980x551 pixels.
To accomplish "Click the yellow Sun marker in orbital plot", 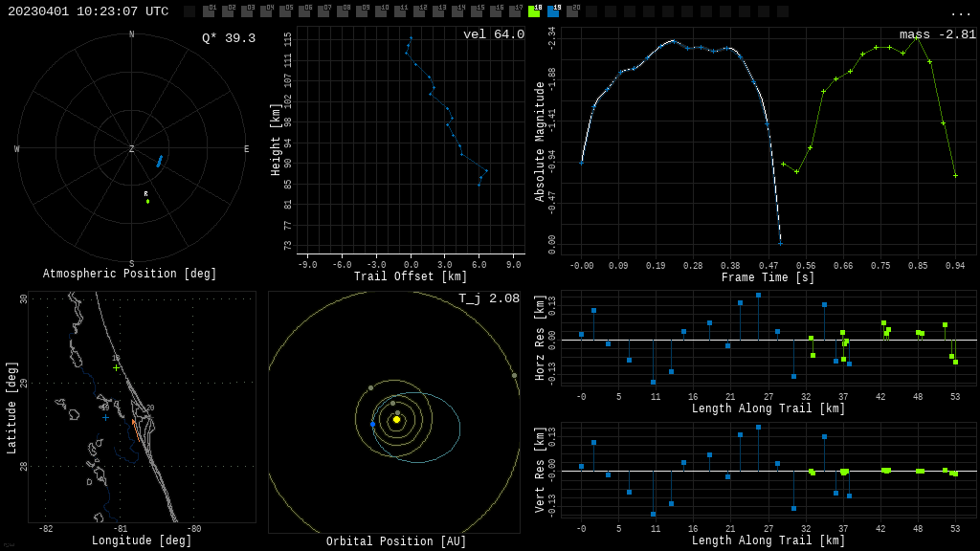I will coord(396,419).
